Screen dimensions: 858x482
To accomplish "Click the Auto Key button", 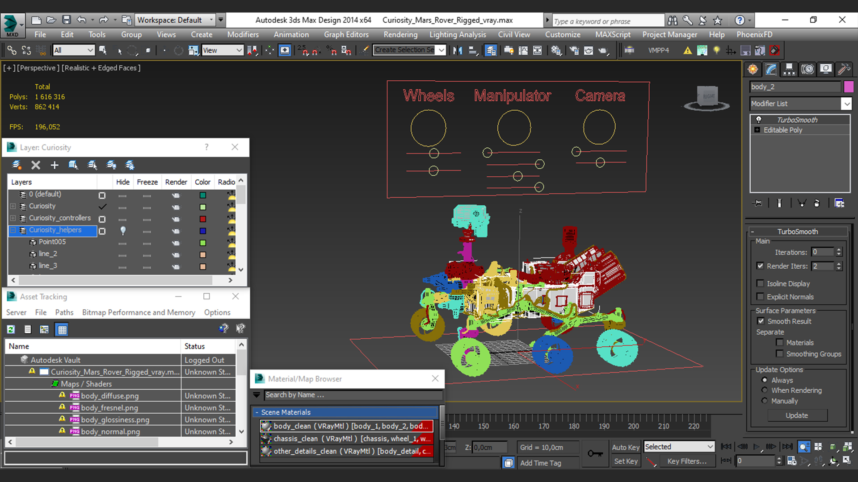I will click(x=626, y=447).
